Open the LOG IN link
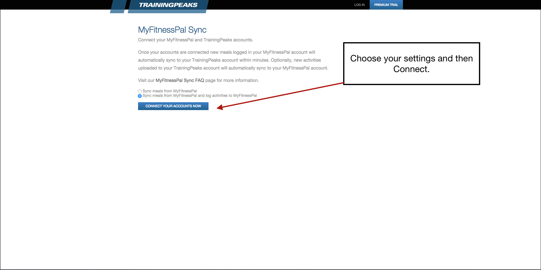 click(359, 5)
